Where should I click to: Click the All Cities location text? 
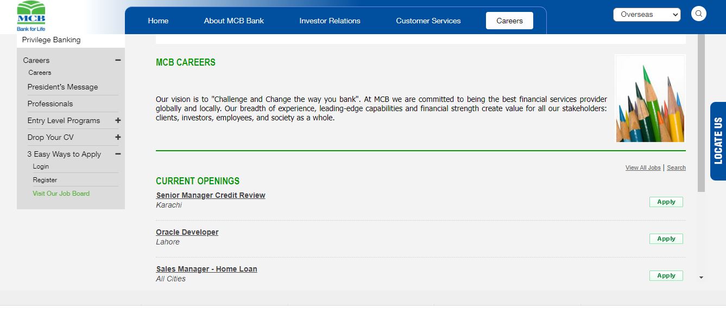point(171,279)
